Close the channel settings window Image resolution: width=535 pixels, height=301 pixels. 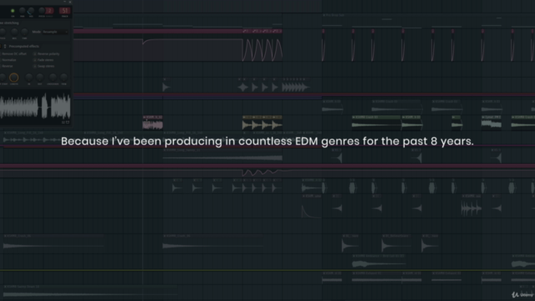point(70,2)
